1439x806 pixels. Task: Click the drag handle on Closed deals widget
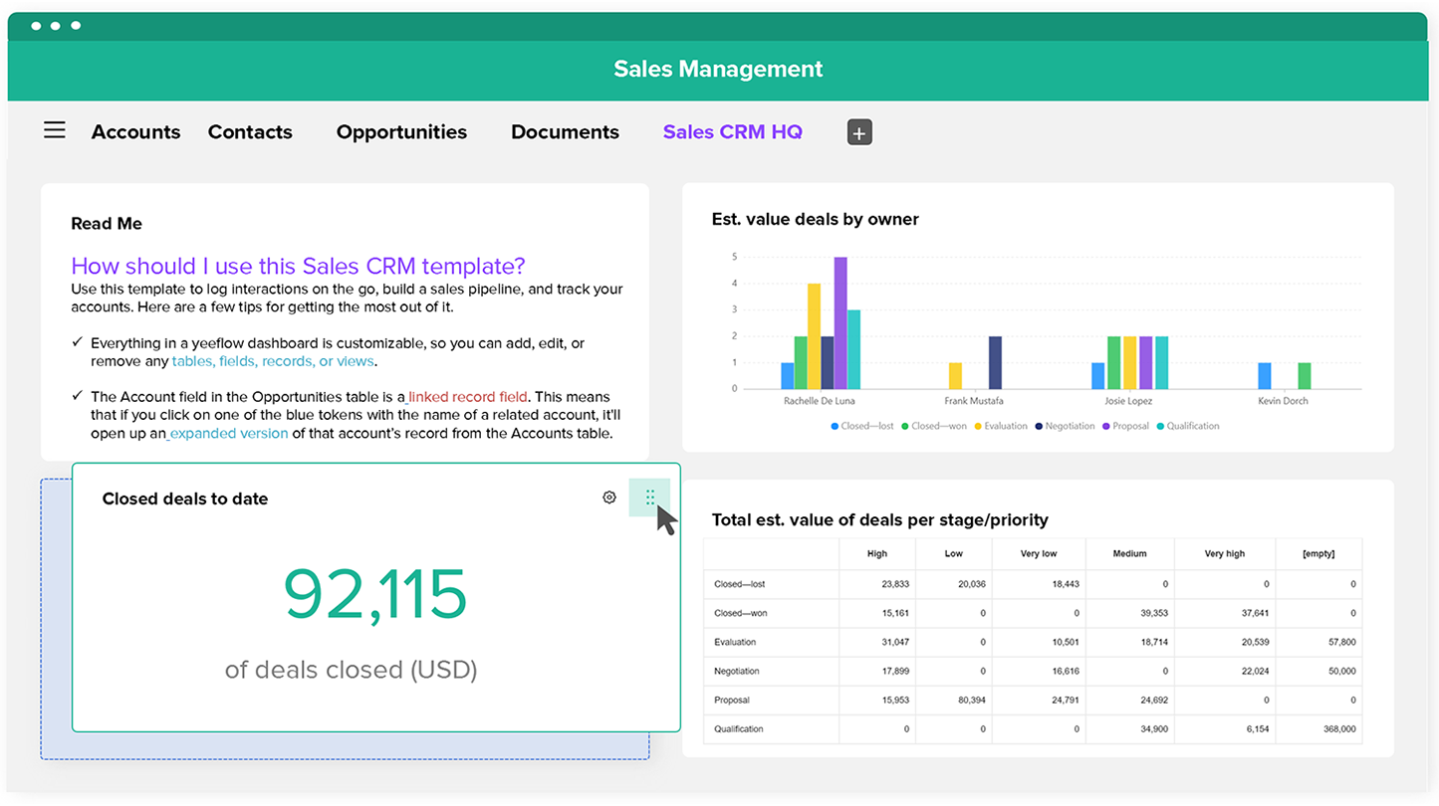pos(649,498)
